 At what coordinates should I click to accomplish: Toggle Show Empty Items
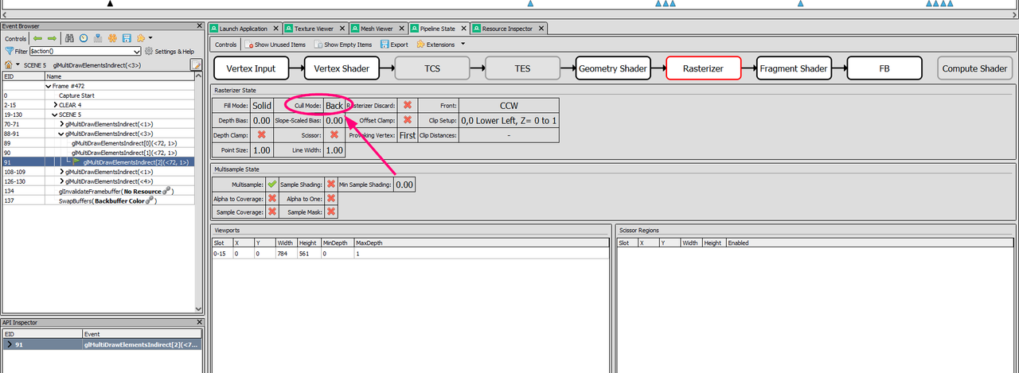tap(342, 45)
